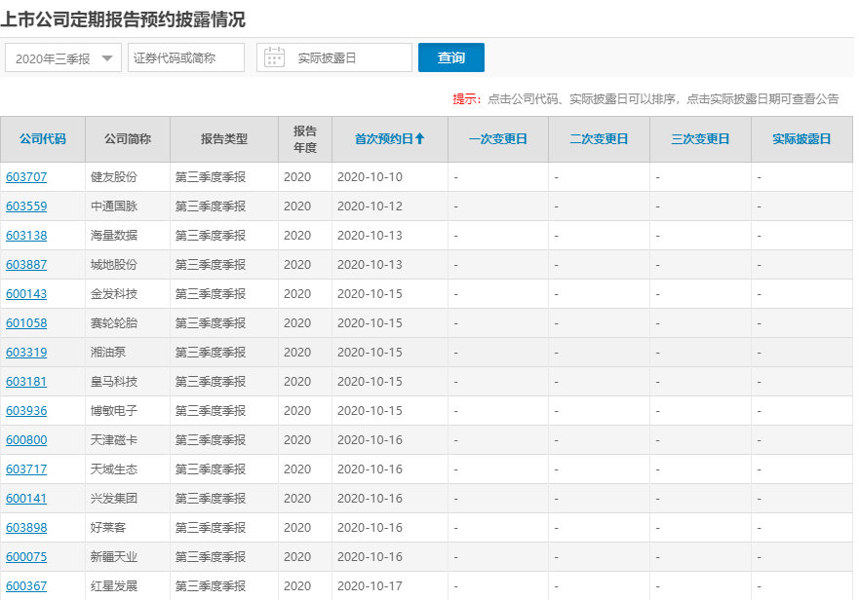Open stock code 600143 link
The image size is (859, 600).
click(x=26, y=294)
